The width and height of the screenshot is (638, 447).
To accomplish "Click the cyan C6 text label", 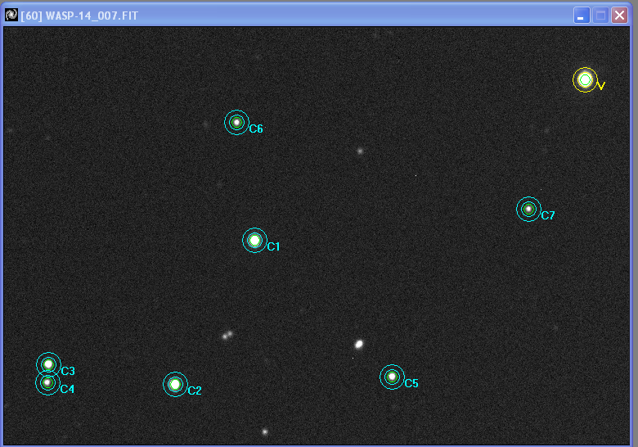I will (x=256, y=129).
